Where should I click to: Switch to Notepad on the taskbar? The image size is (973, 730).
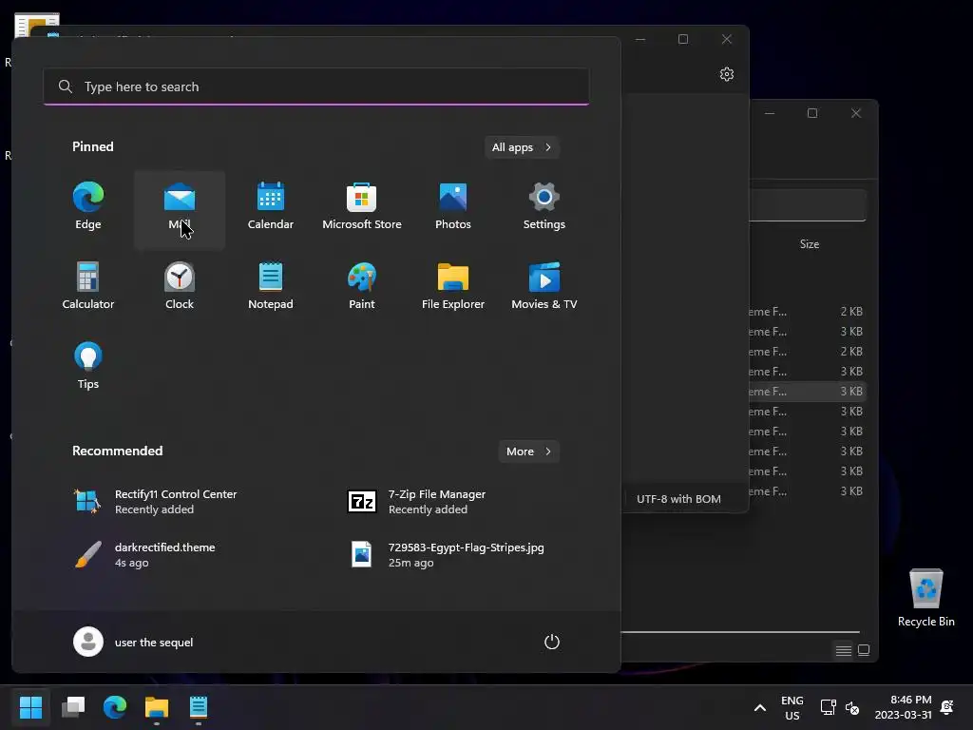[198, 706]
